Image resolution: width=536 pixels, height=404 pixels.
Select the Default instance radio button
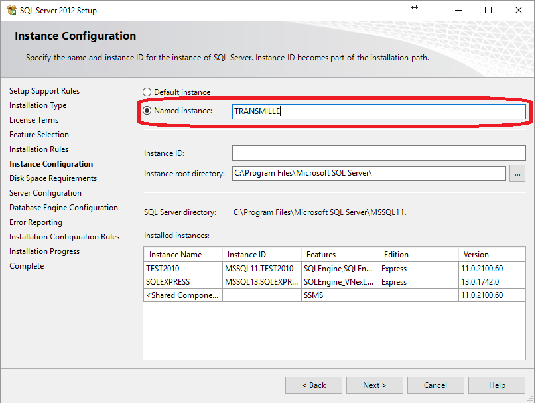pos(147,92)
